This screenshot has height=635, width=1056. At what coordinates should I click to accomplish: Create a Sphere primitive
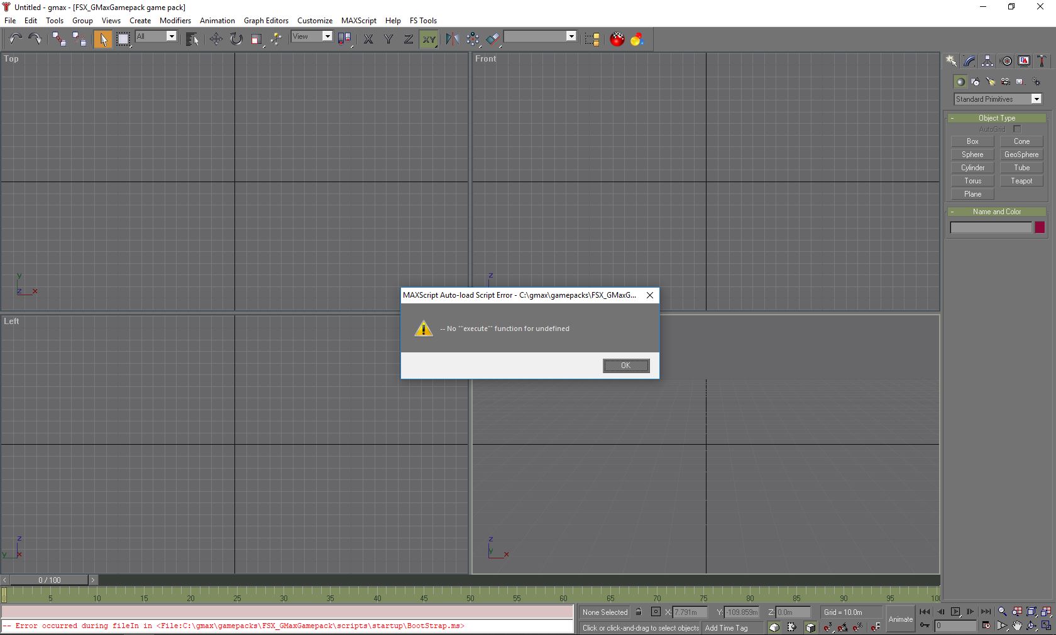pos(972,155)
